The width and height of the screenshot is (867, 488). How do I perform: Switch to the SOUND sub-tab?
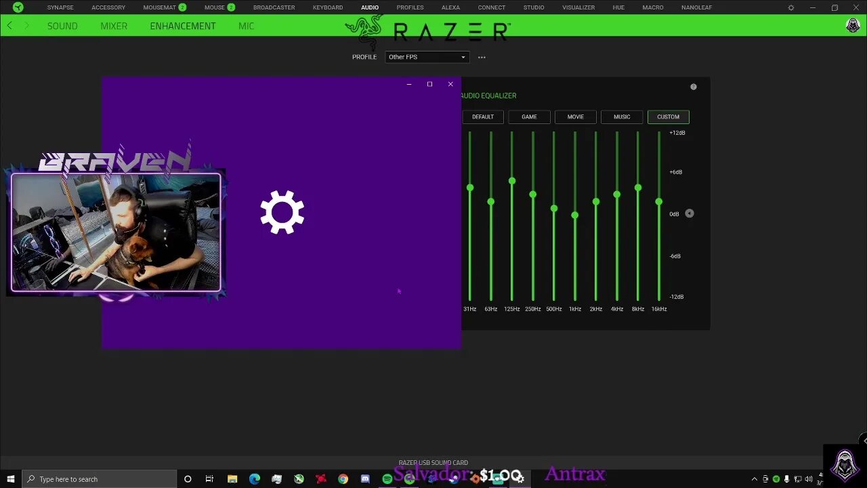click(62, 26)
